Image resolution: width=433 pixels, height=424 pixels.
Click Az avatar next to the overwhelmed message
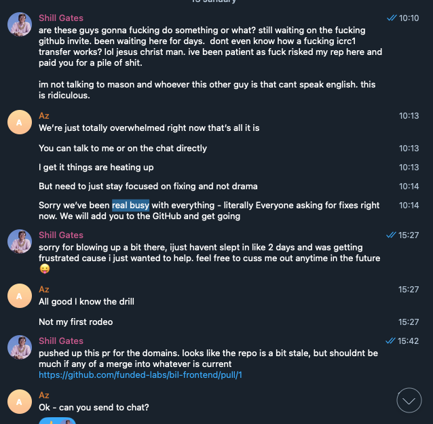pyautogui.click(x=19, y=122)
